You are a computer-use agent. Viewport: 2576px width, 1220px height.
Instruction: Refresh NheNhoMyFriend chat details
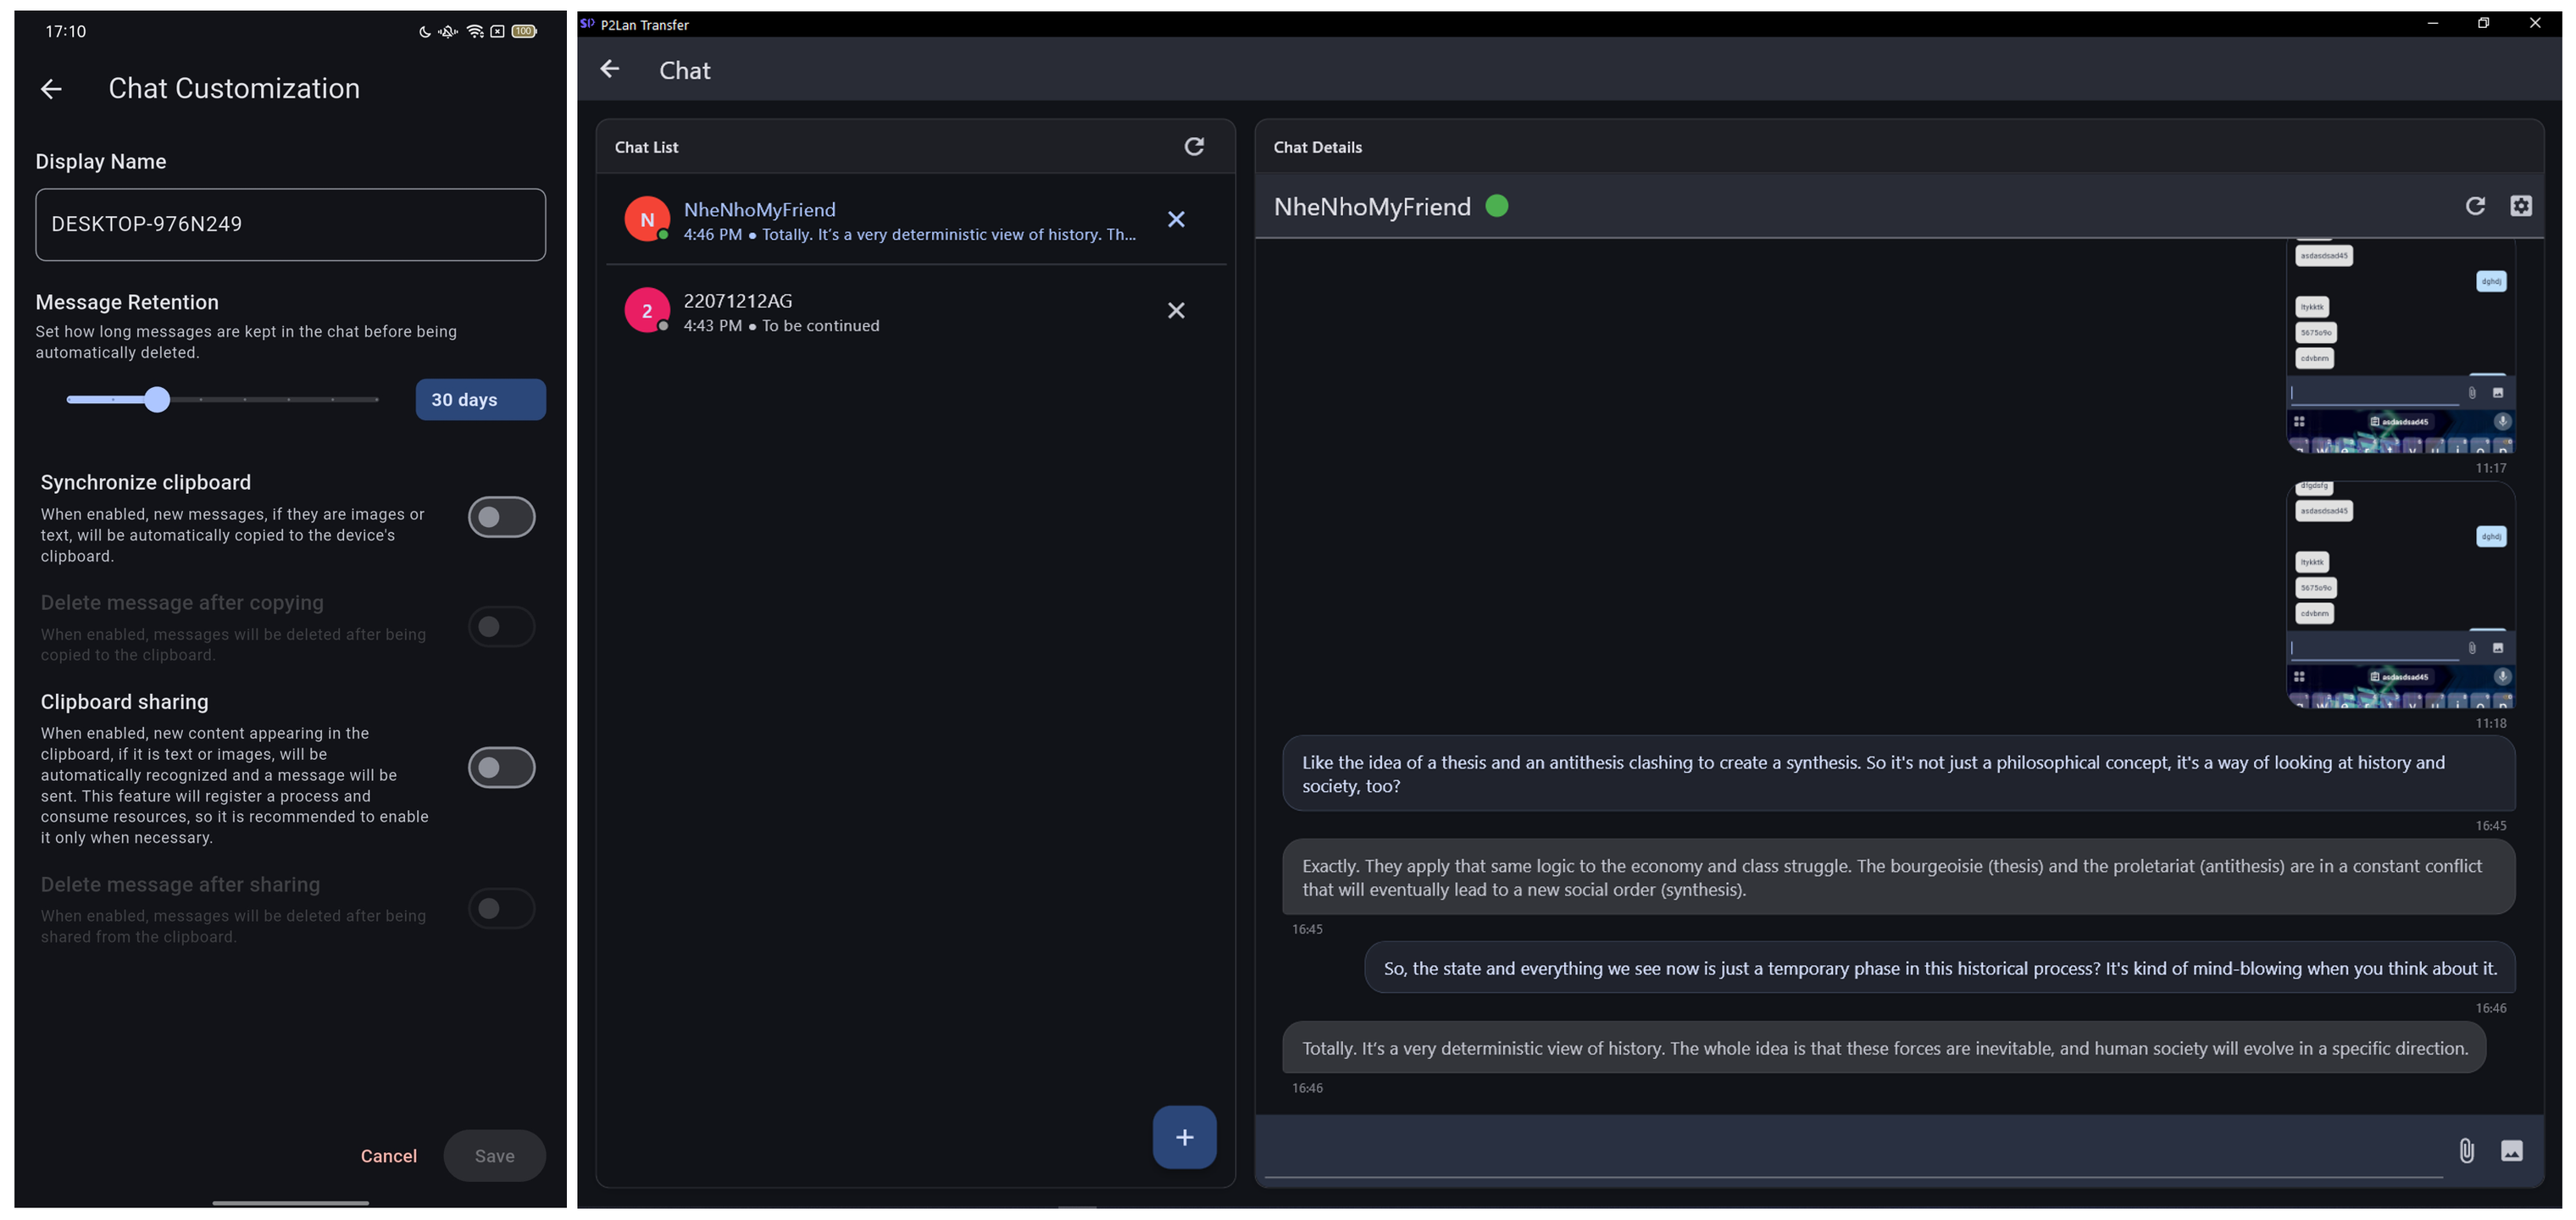pos(2474,206)
